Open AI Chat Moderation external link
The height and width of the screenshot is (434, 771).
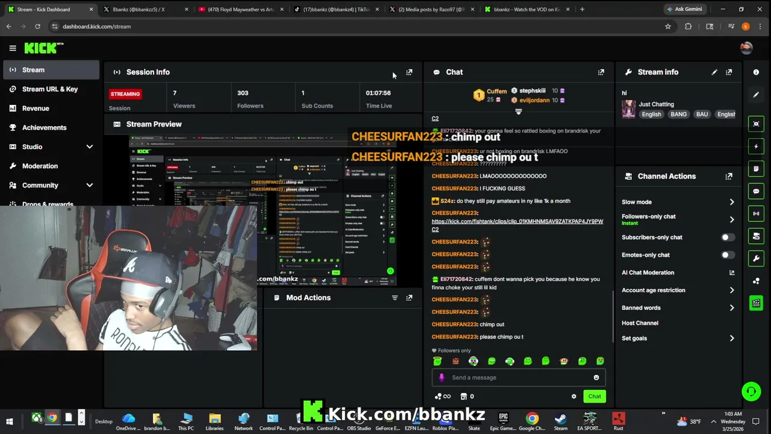point(732,273)
